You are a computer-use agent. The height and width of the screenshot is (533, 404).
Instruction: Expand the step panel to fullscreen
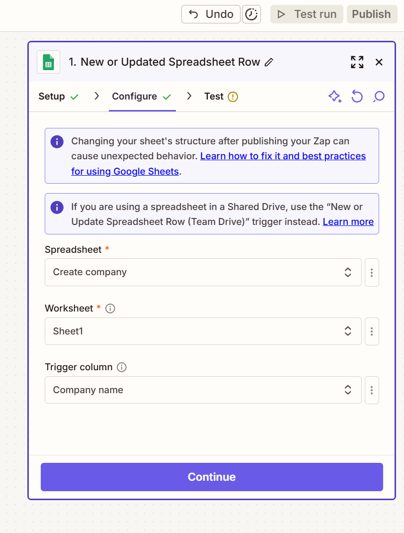[x=357, y=62]
